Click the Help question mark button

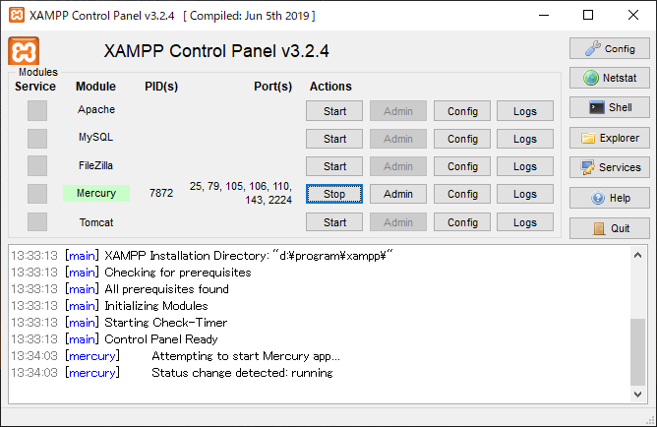609,198
